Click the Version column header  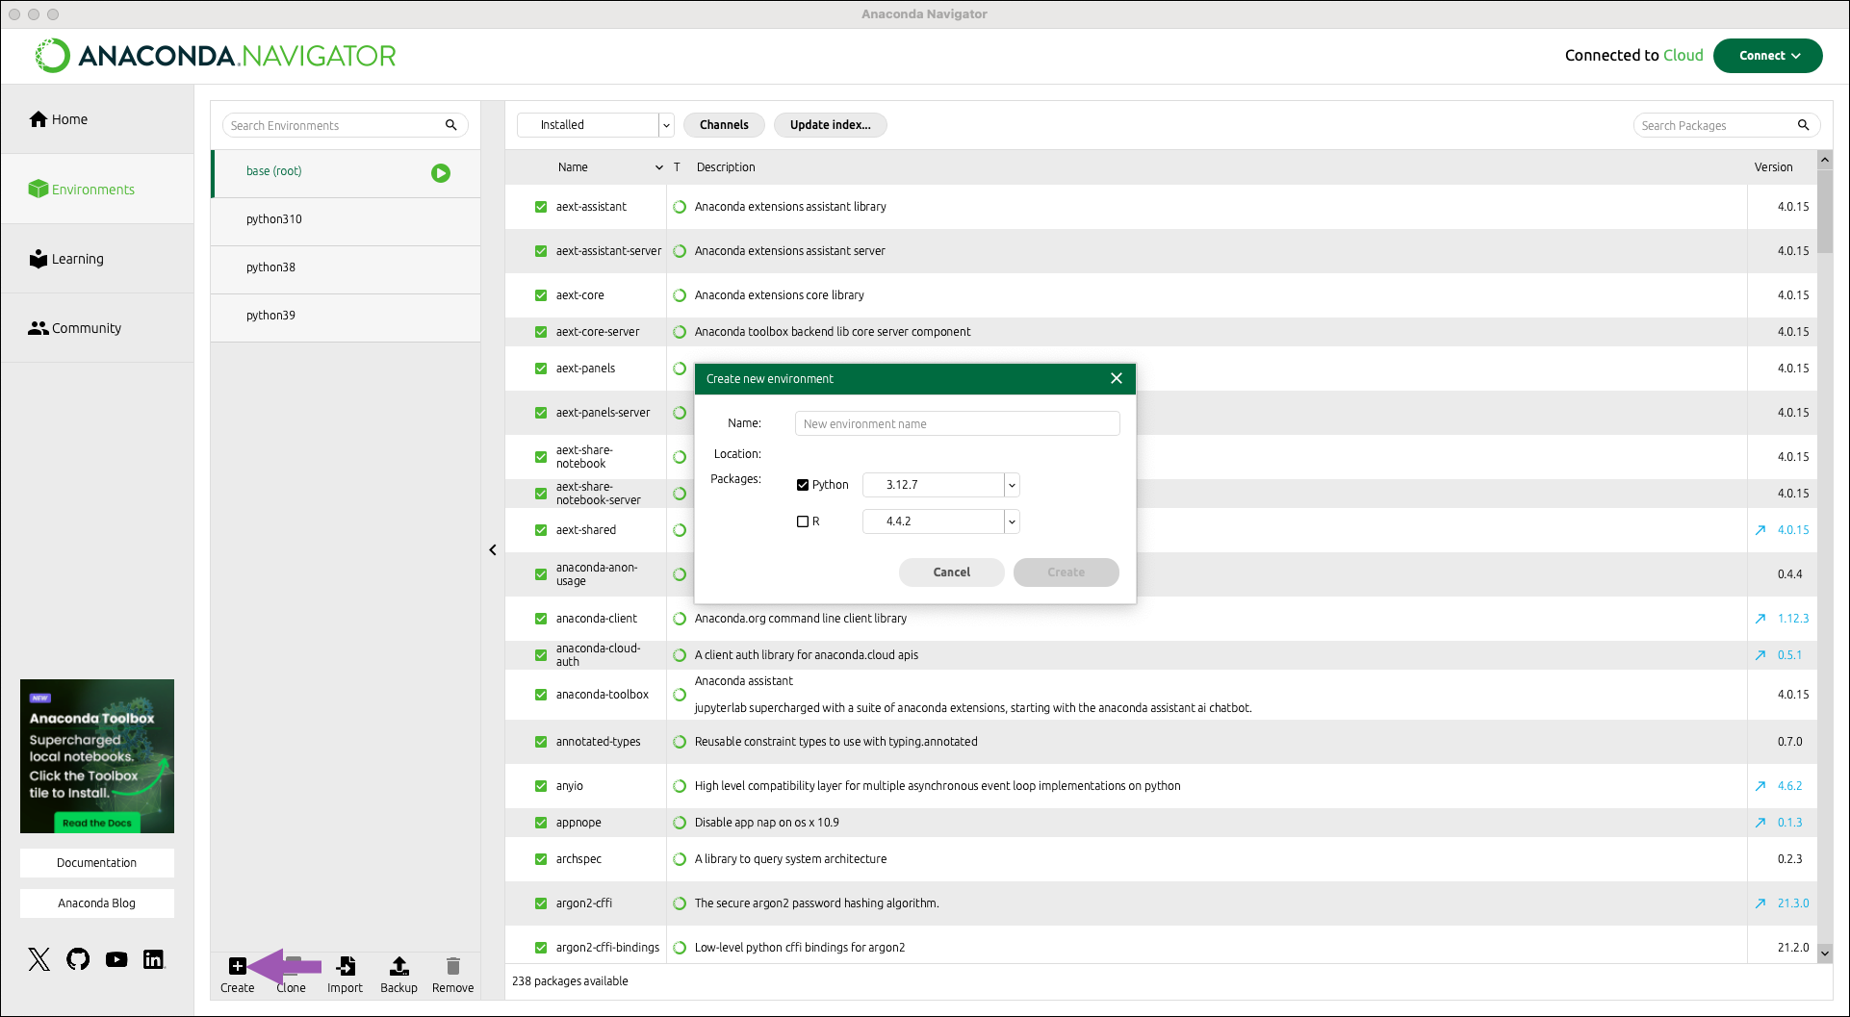(1774, 167)
